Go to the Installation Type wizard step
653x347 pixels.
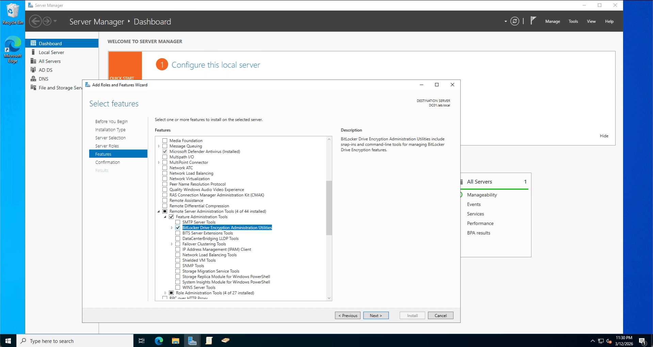[110, 129]
